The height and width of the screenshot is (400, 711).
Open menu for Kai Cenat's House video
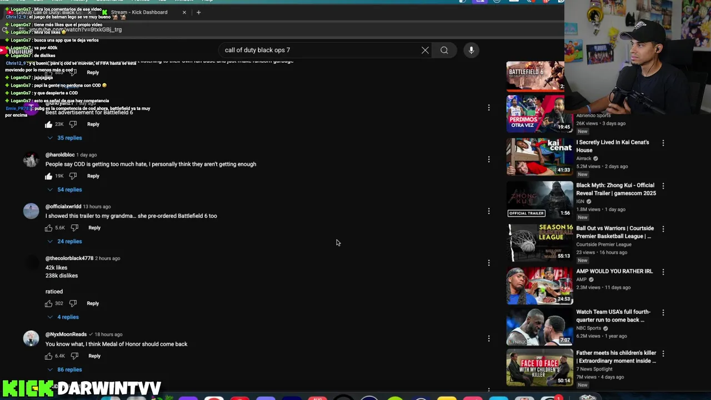pyautogui.click(x=663, y=143)
